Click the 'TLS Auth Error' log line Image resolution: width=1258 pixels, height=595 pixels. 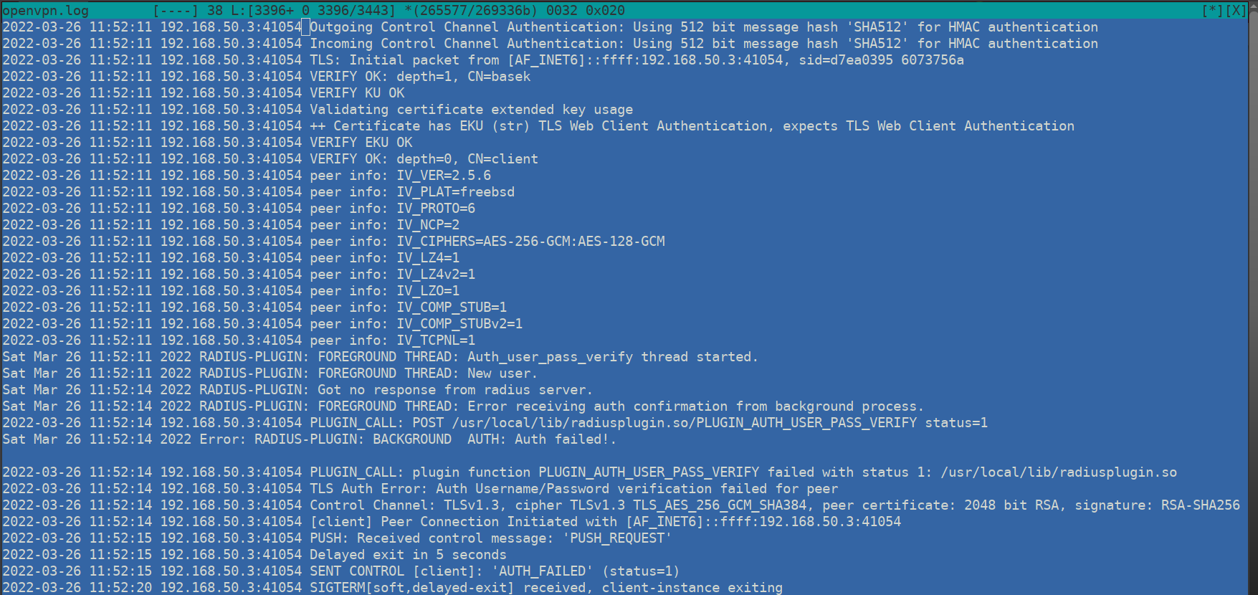tap(573, 489)
